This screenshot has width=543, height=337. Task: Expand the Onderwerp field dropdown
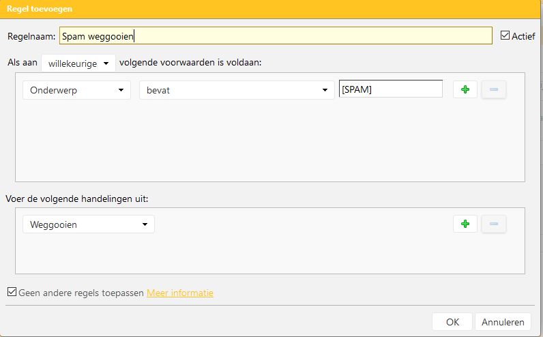76,90
